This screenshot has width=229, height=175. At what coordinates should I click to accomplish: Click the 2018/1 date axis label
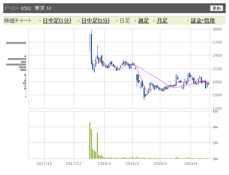pyautogui.click(x=104, y=164)
